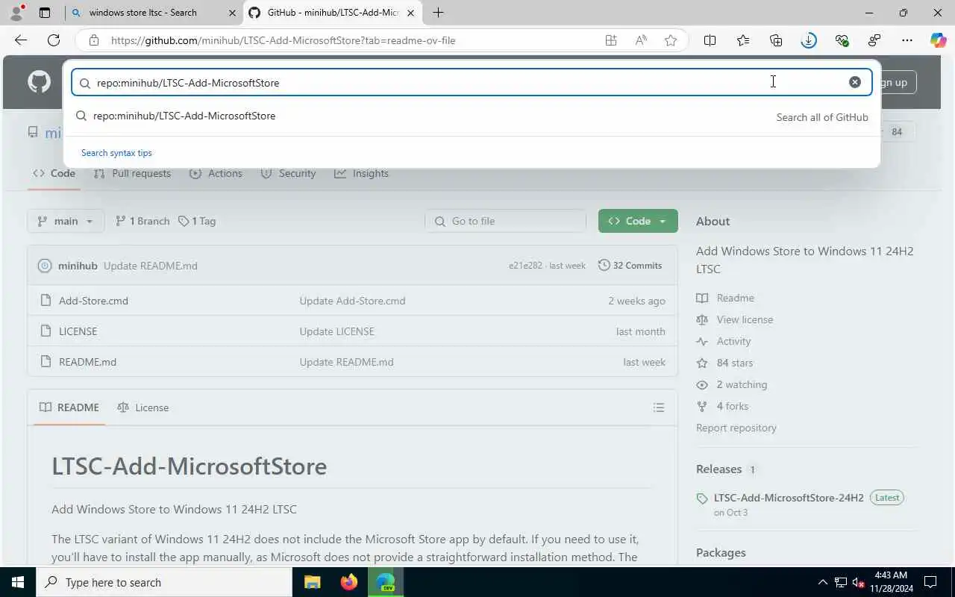
Task: Open the notification center icon
Action: [930, 582]
